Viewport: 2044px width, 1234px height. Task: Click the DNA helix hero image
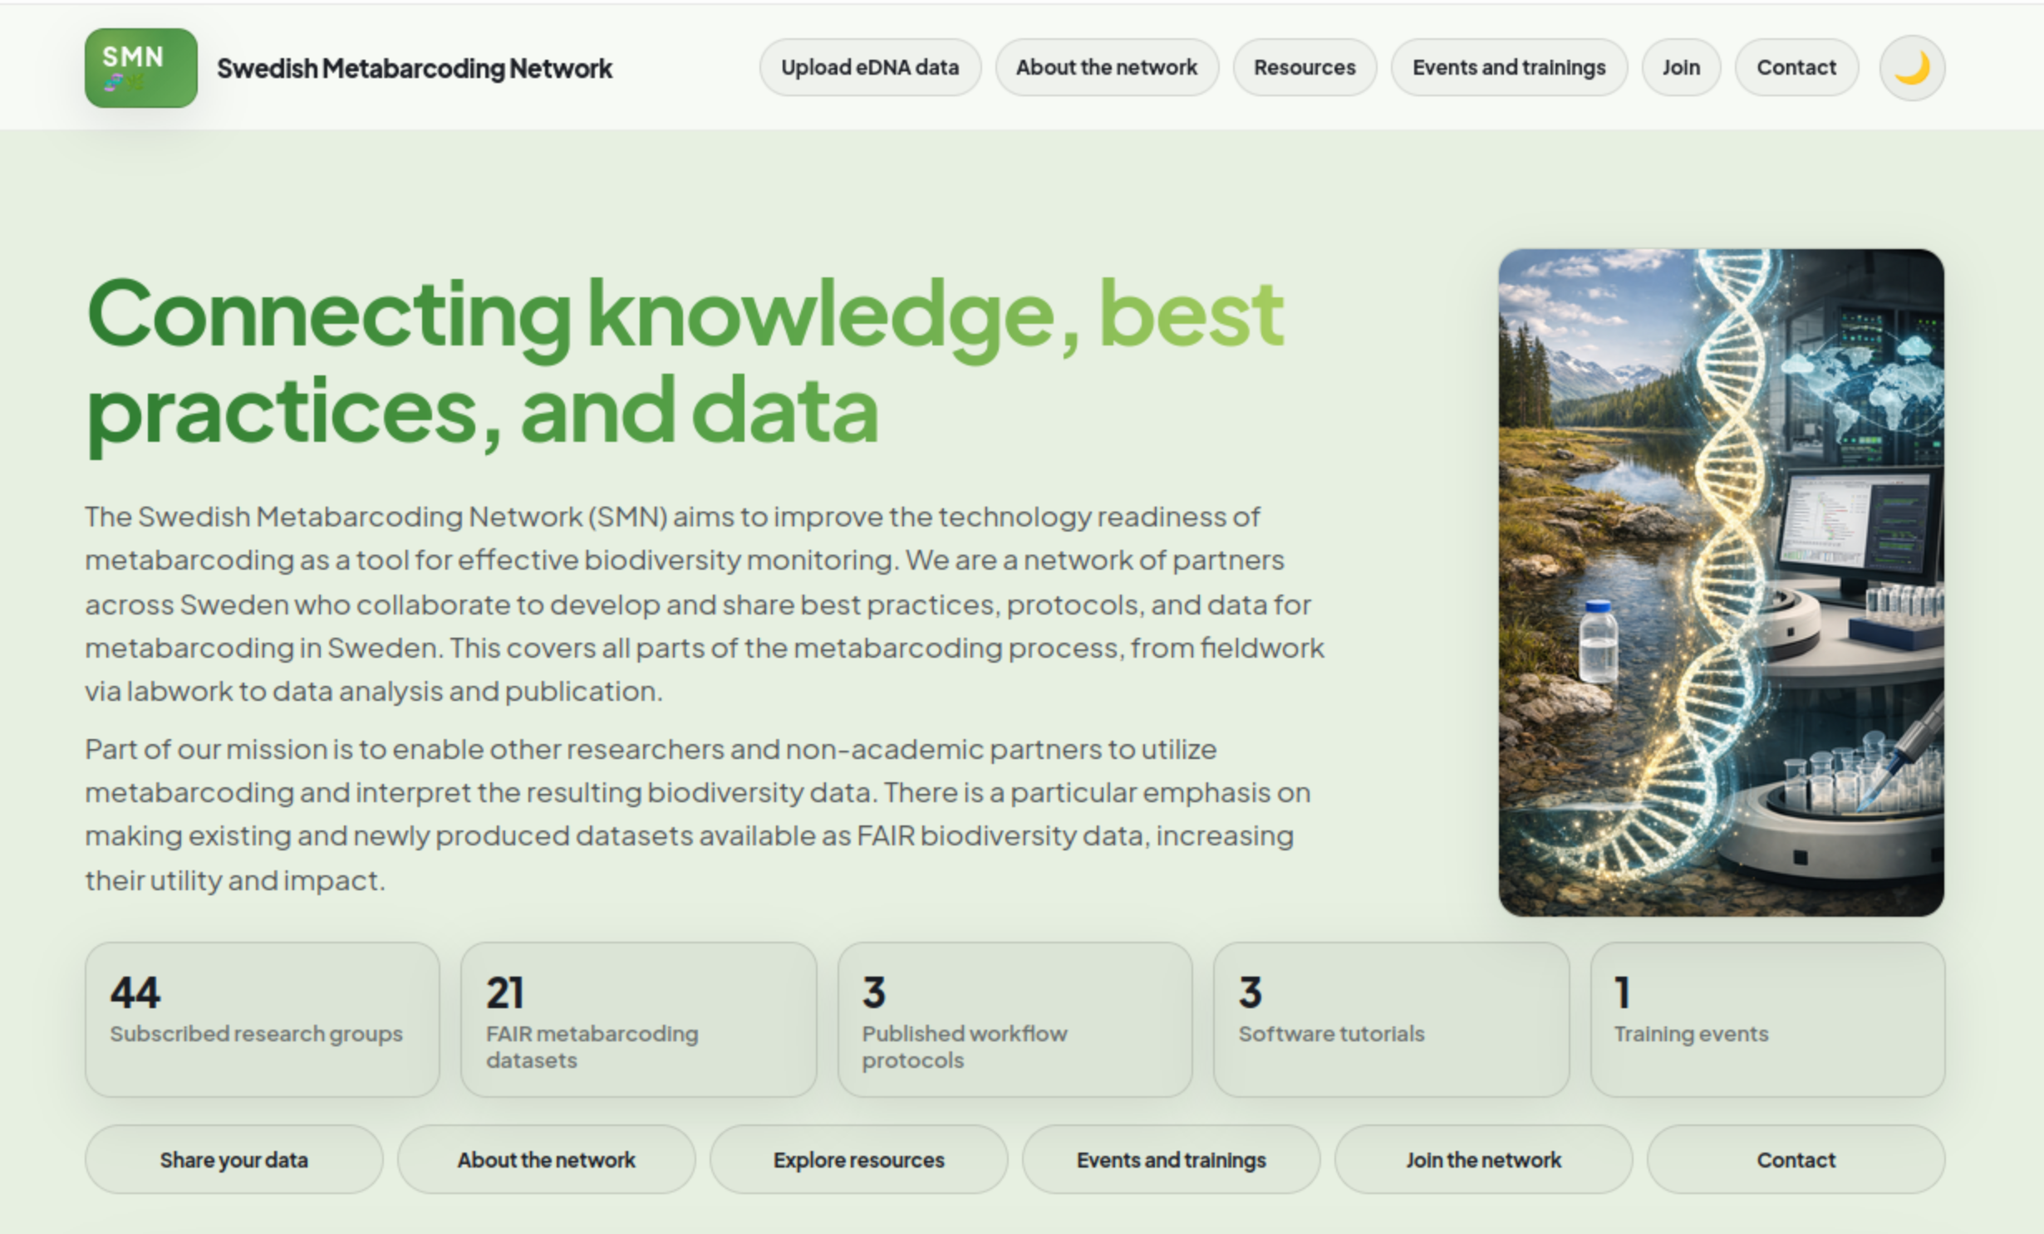pyautogui.click(x=1720, y=581)
